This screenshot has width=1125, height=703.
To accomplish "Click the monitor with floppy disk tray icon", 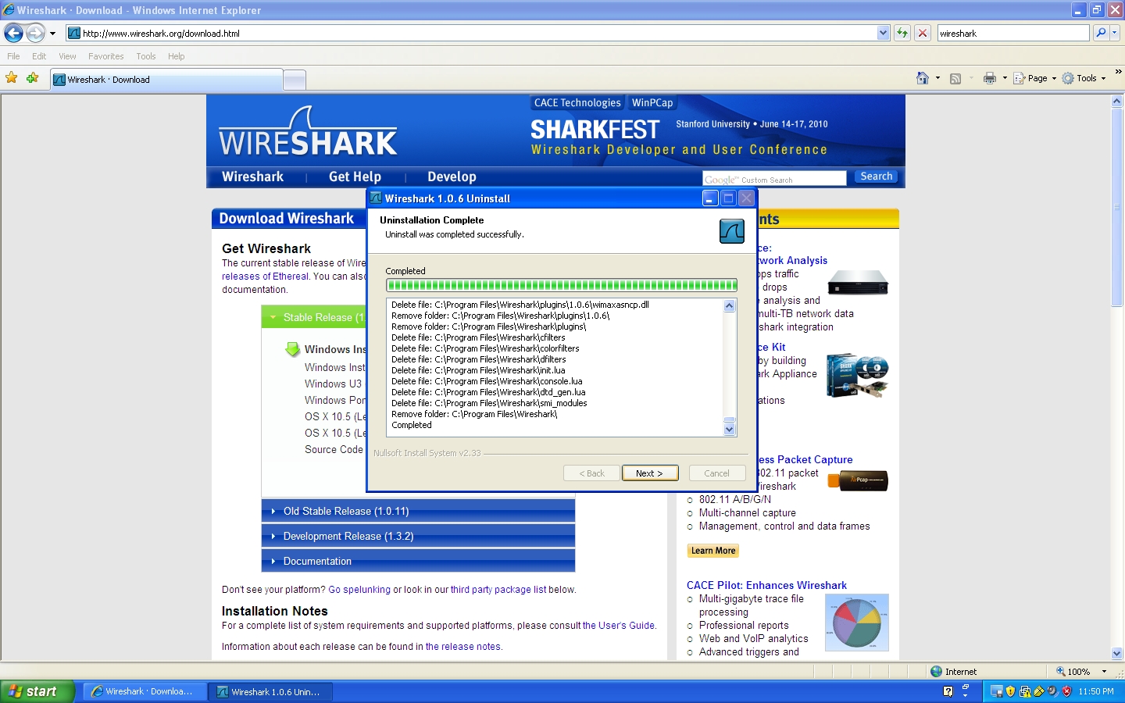I will pyautogui.click(x=996, y=691).
